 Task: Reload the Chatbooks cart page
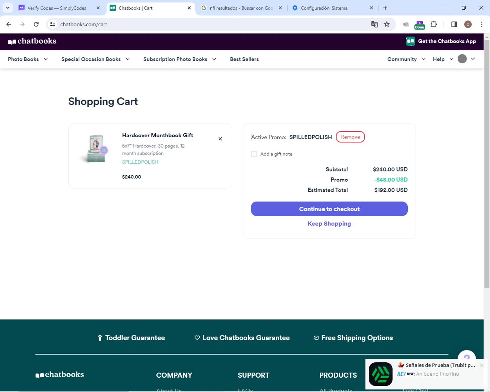pos(36,24)
